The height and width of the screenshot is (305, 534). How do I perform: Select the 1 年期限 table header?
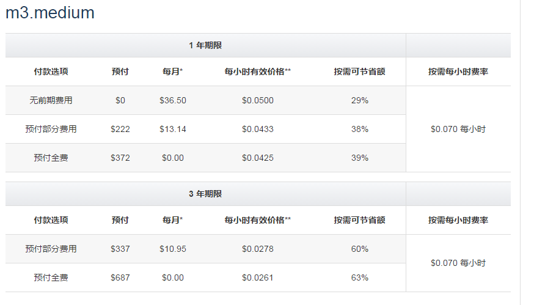point(205,45)
